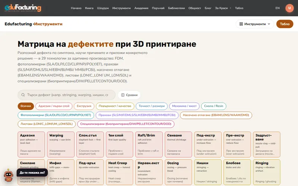The width and height of the screenshot is (298, 186).
Task: Expand the За Краси dropdown
Action: pos(223,8)
